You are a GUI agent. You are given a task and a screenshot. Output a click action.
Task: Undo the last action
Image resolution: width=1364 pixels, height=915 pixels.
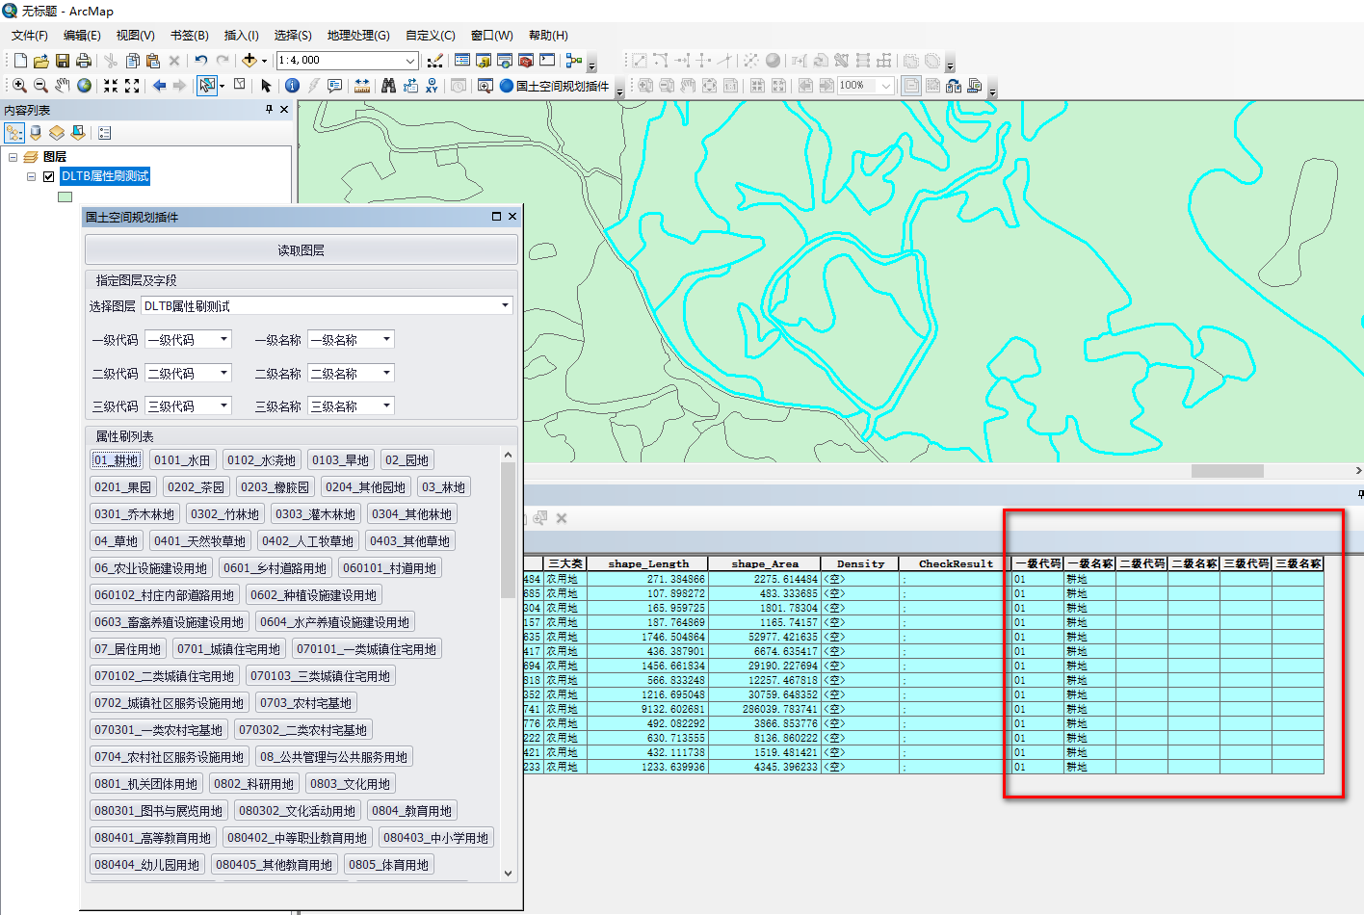point(200,61)
